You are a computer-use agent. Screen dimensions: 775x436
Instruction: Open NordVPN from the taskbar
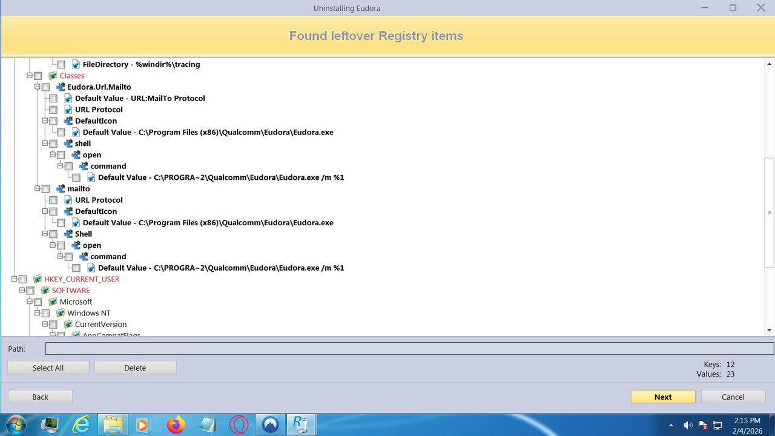[270, 425]
